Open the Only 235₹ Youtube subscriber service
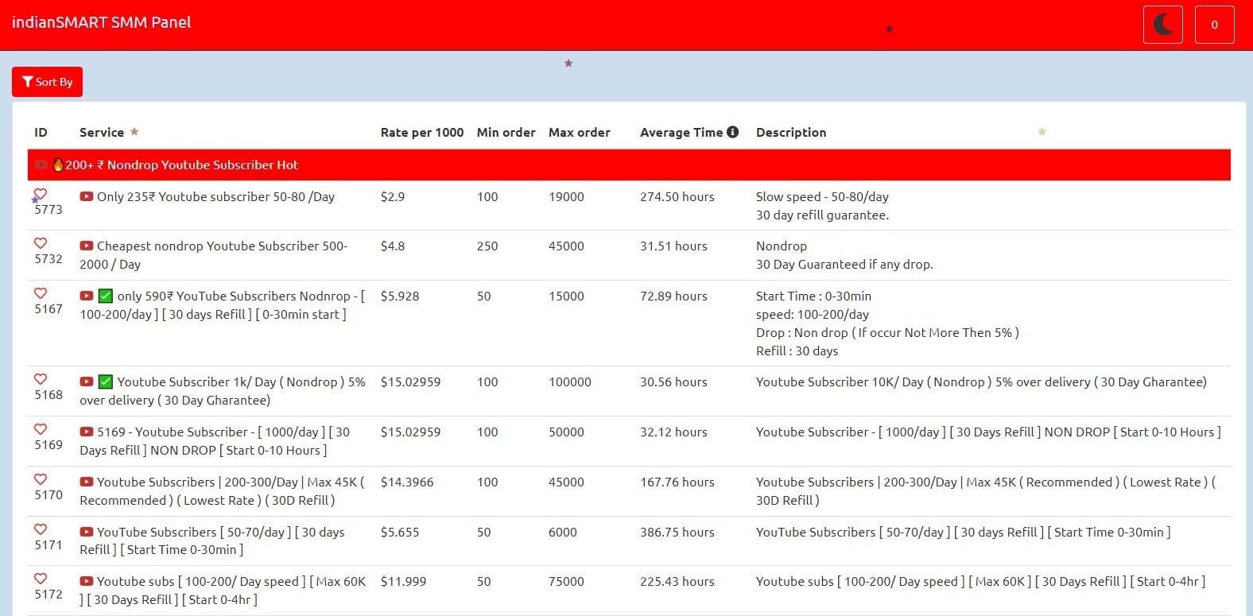 215,197
